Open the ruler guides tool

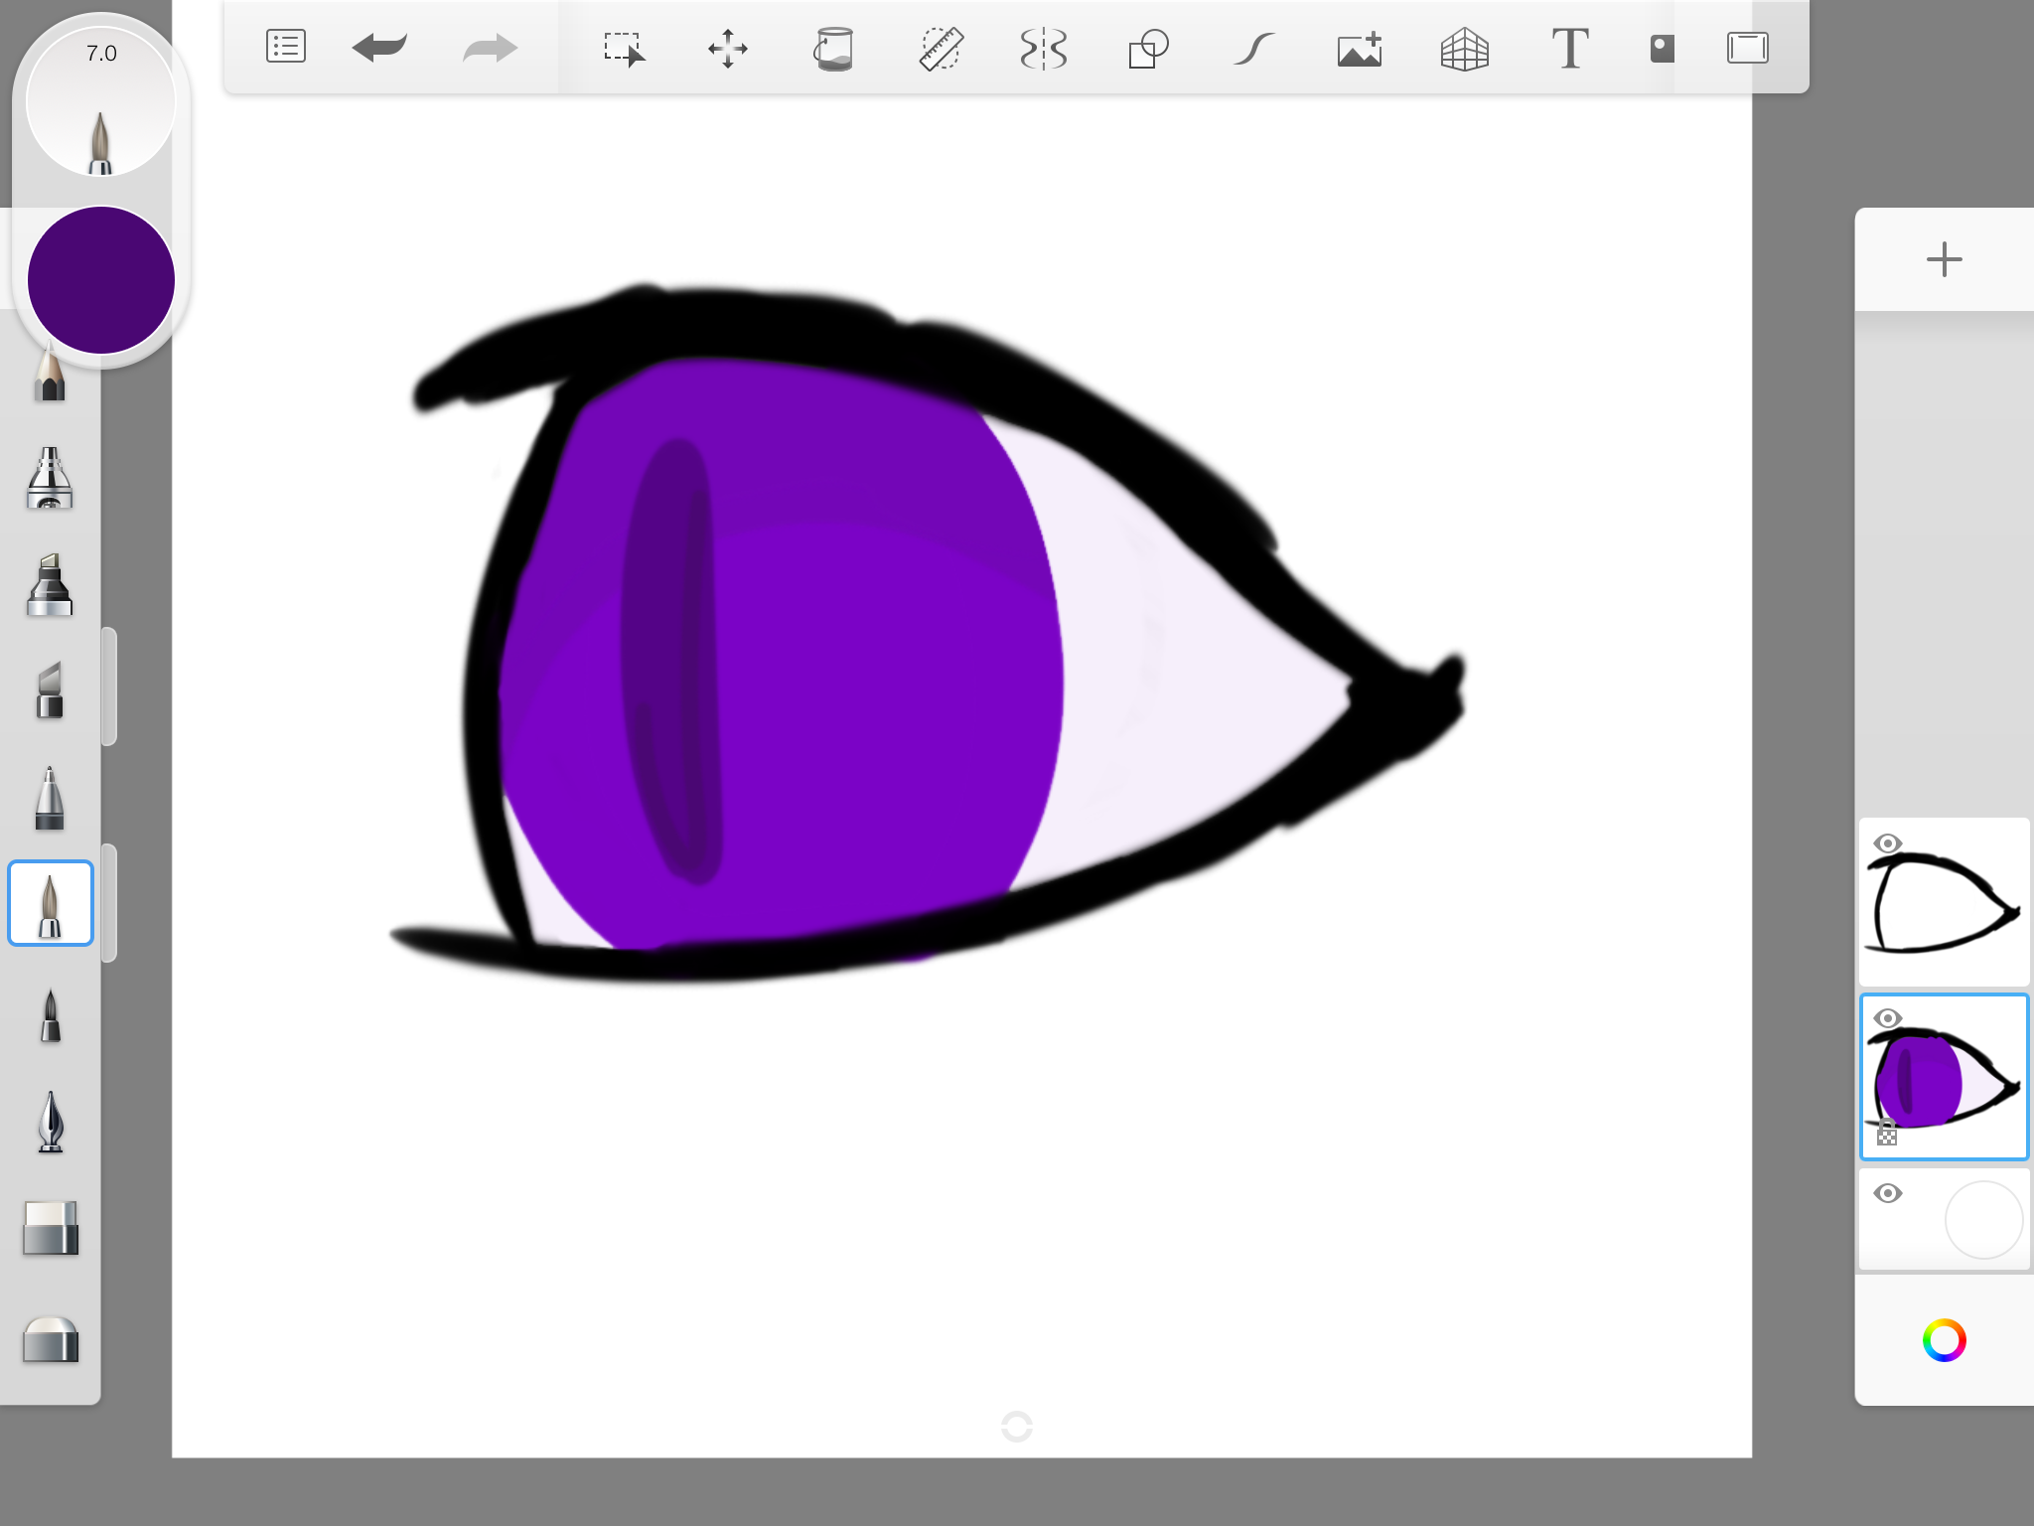[940, 48]
